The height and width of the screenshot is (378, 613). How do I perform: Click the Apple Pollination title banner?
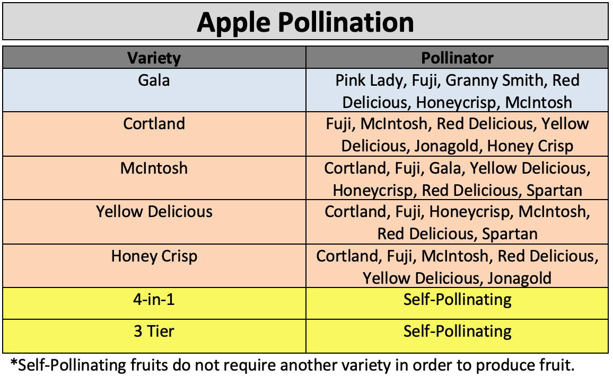click(x=305, y=22)
